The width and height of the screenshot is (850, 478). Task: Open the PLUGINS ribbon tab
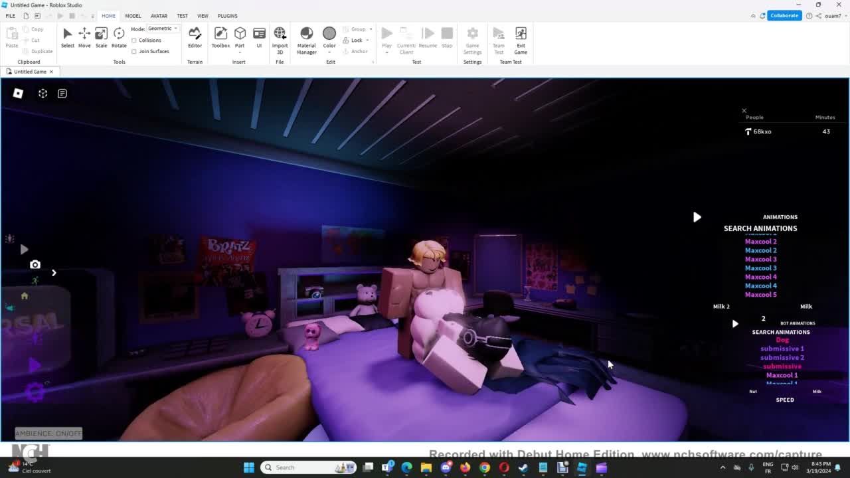(x=227, y=16)
